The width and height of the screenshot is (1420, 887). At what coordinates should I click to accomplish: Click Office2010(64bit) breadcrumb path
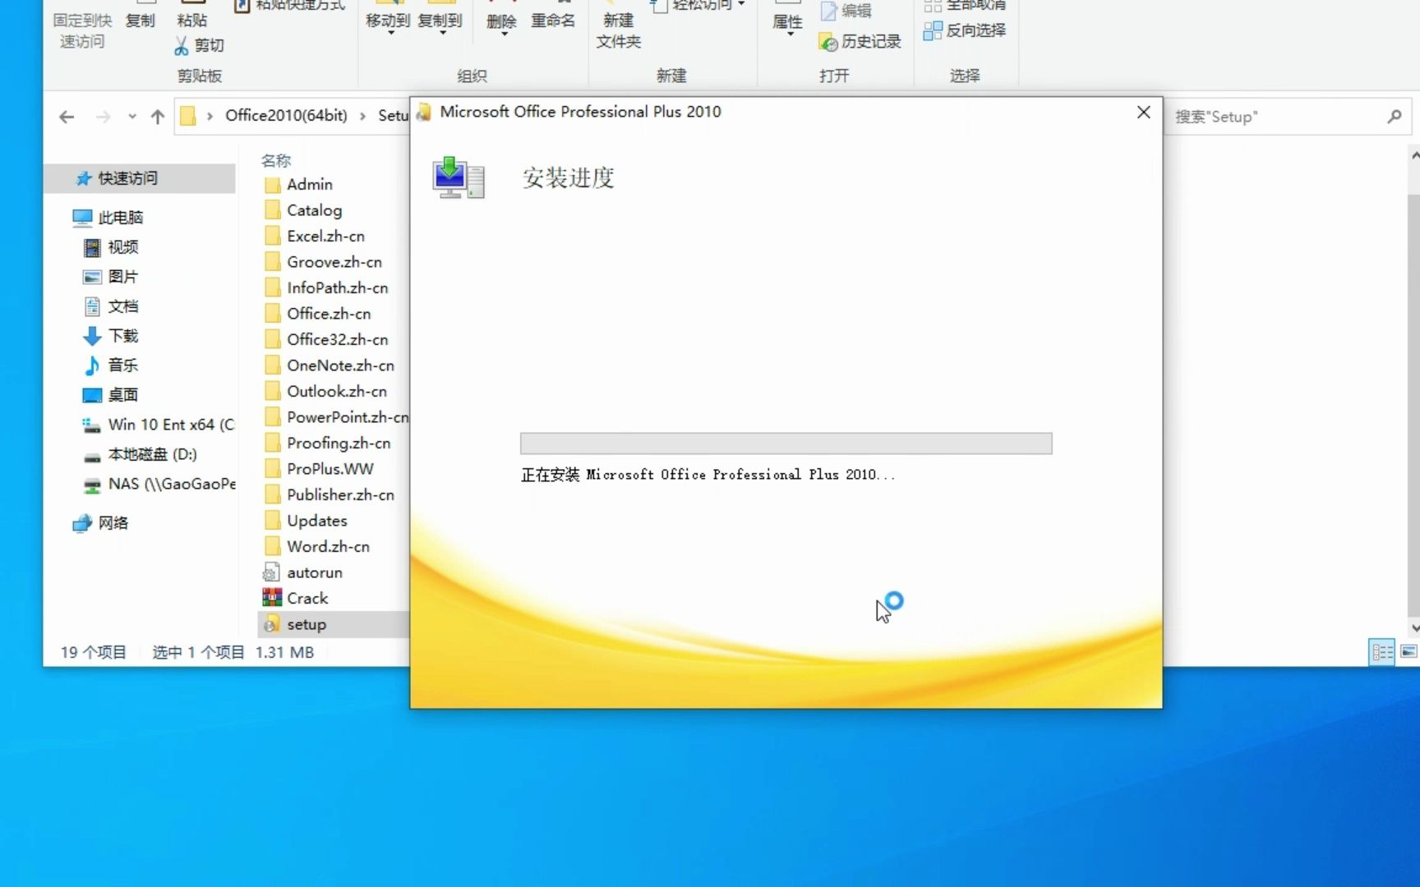(286, 116)
